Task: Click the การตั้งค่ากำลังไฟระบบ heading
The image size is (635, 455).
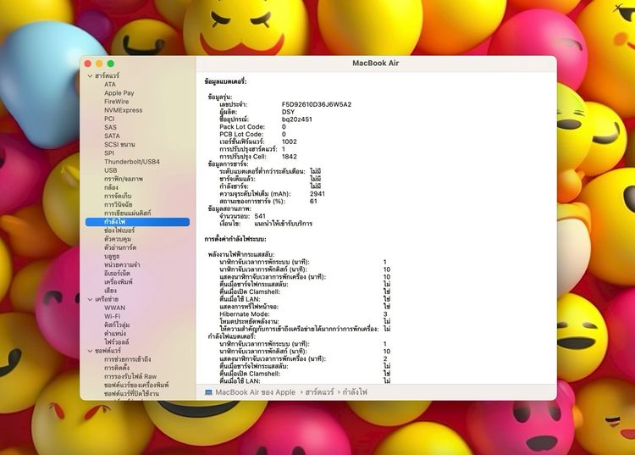Action: tap(235, 239)
